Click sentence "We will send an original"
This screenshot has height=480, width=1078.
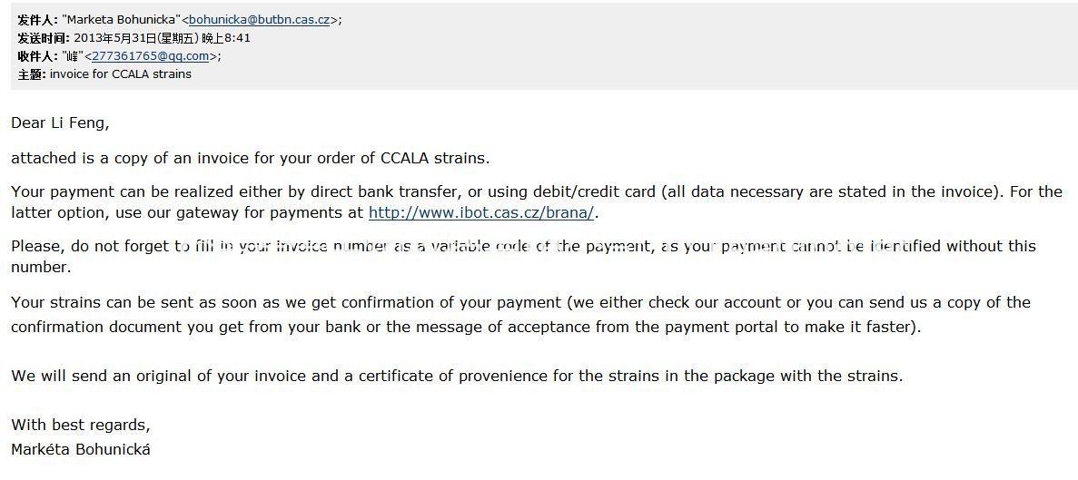(457, 376)
